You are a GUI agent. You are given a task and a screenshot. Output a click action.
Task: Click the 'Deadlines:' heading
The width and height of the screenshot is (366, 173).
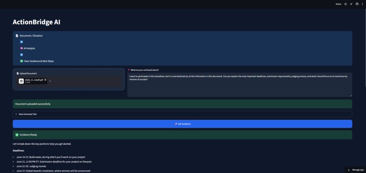[19, 150]
